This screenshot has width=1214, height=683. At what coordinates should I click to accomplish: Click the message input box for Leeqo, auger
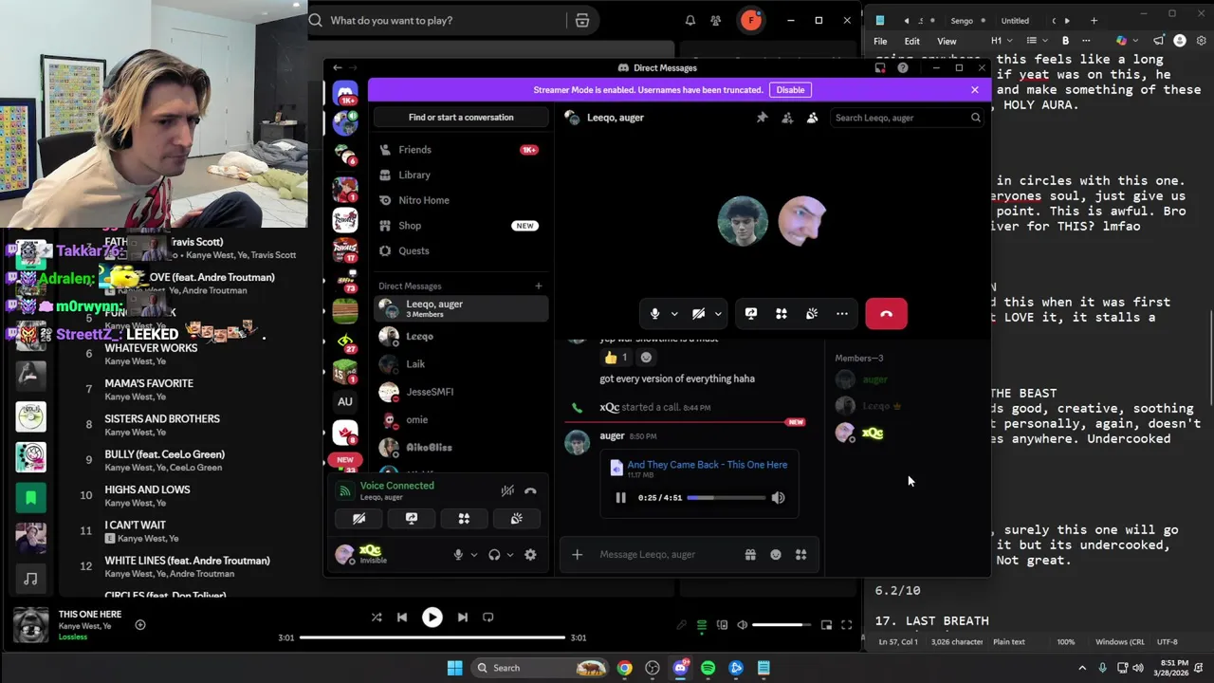pyautogui.click(x=666, y=555)
